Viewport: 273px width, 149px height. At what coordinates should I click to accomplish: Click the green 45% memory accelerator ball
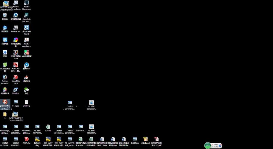[x=207, y=145]
